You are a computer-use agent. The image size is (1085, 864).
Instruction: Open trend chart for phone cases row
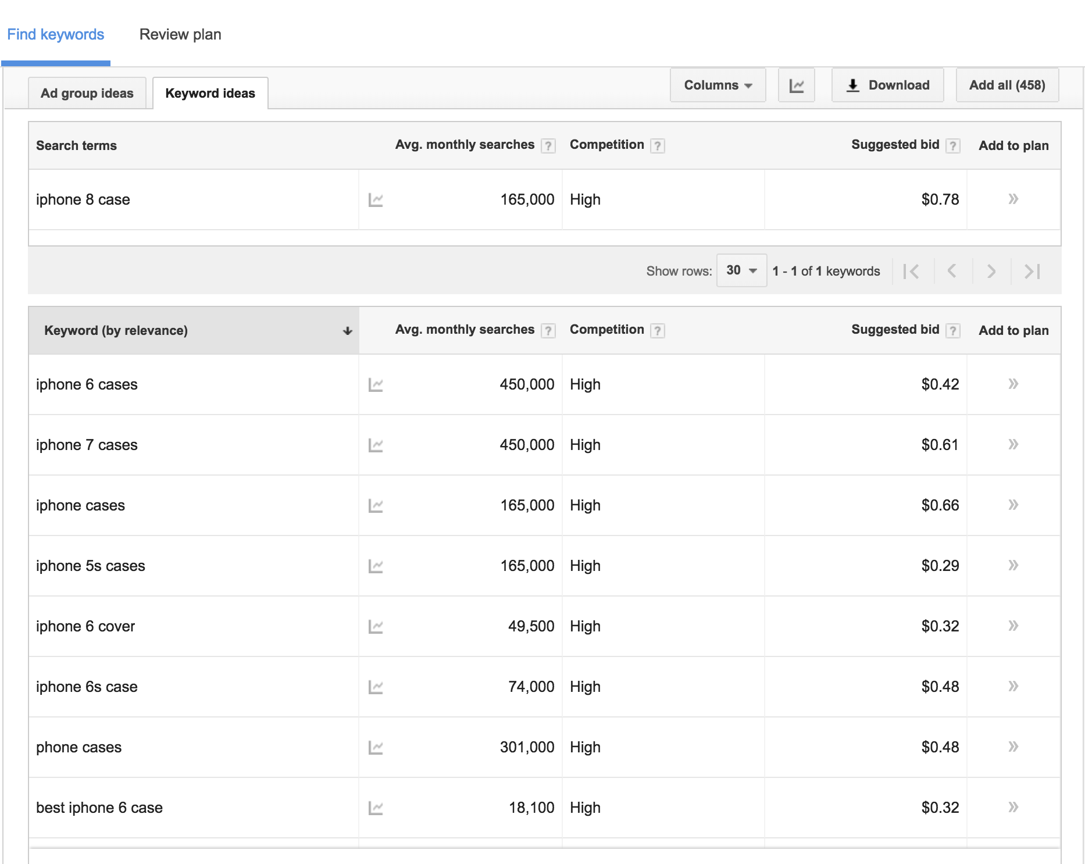376,748
